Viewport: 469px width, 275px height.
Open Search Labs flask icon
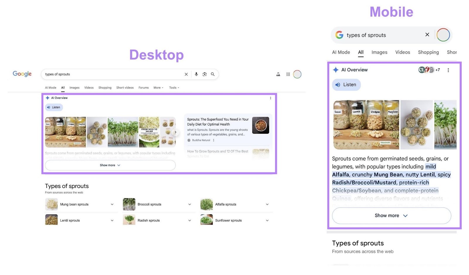[x=278, y=74]
